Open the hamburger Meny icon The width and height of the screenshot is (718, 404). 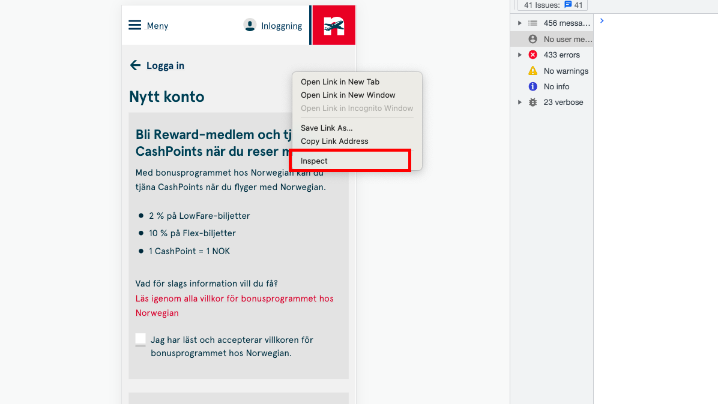click(135, 25)
